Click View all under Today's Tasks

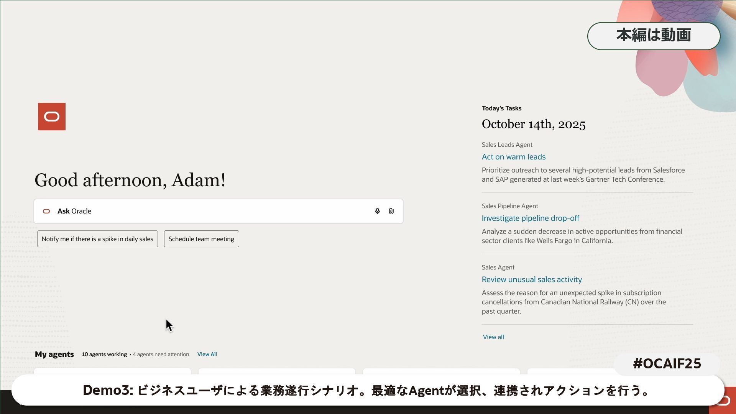493,337
